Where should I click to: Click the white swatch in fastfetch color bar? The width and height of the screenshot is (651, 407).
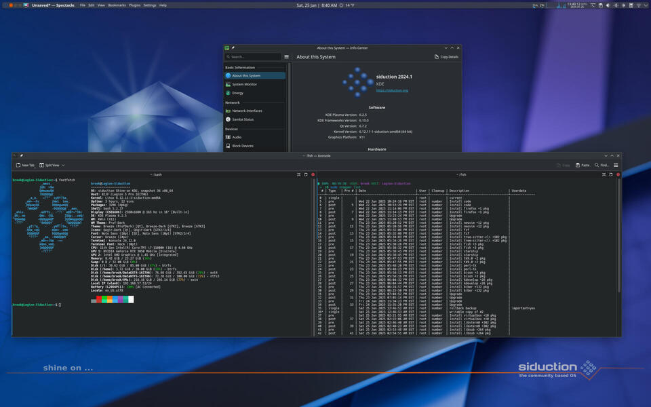click(131, 299)
